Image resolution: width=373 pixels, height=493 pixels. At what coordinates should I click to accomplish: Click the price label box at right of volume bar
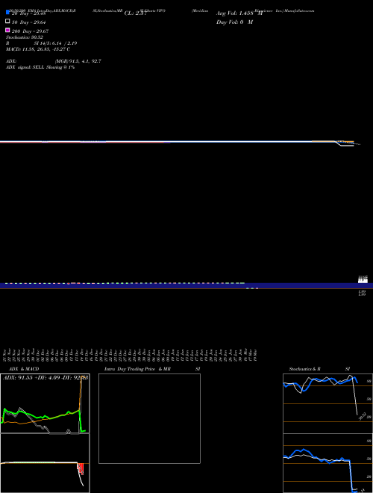point(363,279)
